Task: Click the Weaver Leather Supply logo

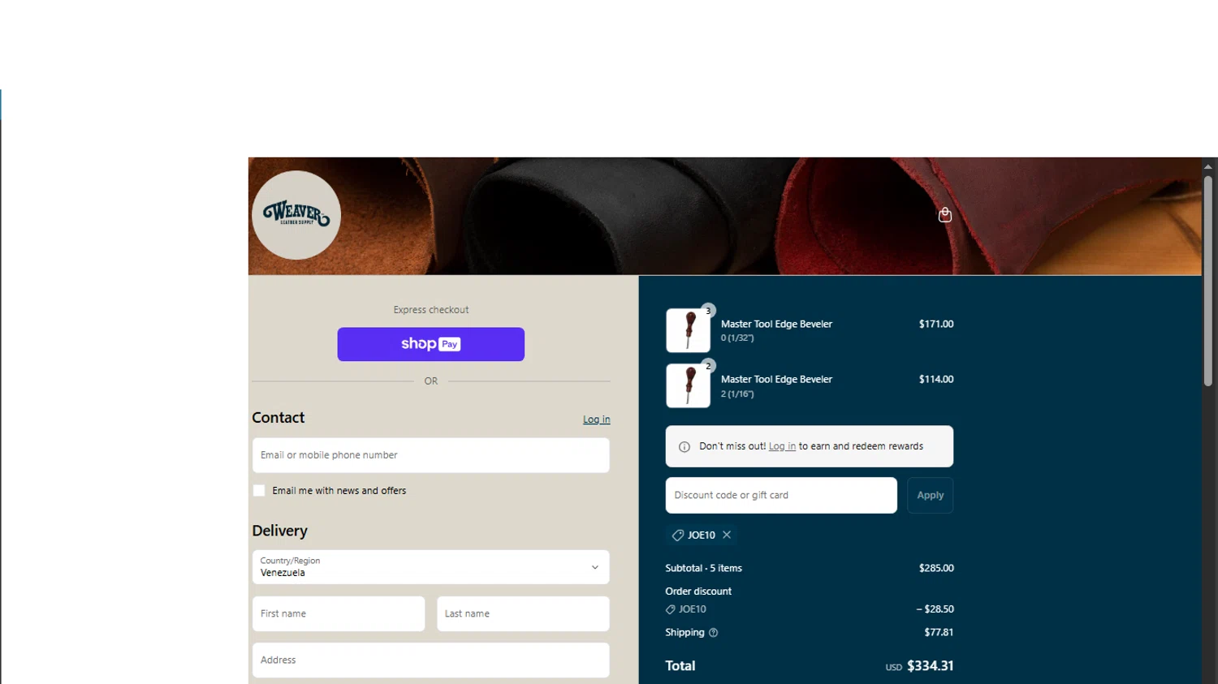Action: coord(296,215)
